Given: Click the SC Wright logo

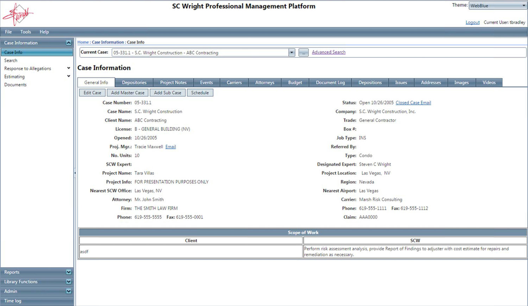Looking at the screenshot, I should [x=18, y=14].
